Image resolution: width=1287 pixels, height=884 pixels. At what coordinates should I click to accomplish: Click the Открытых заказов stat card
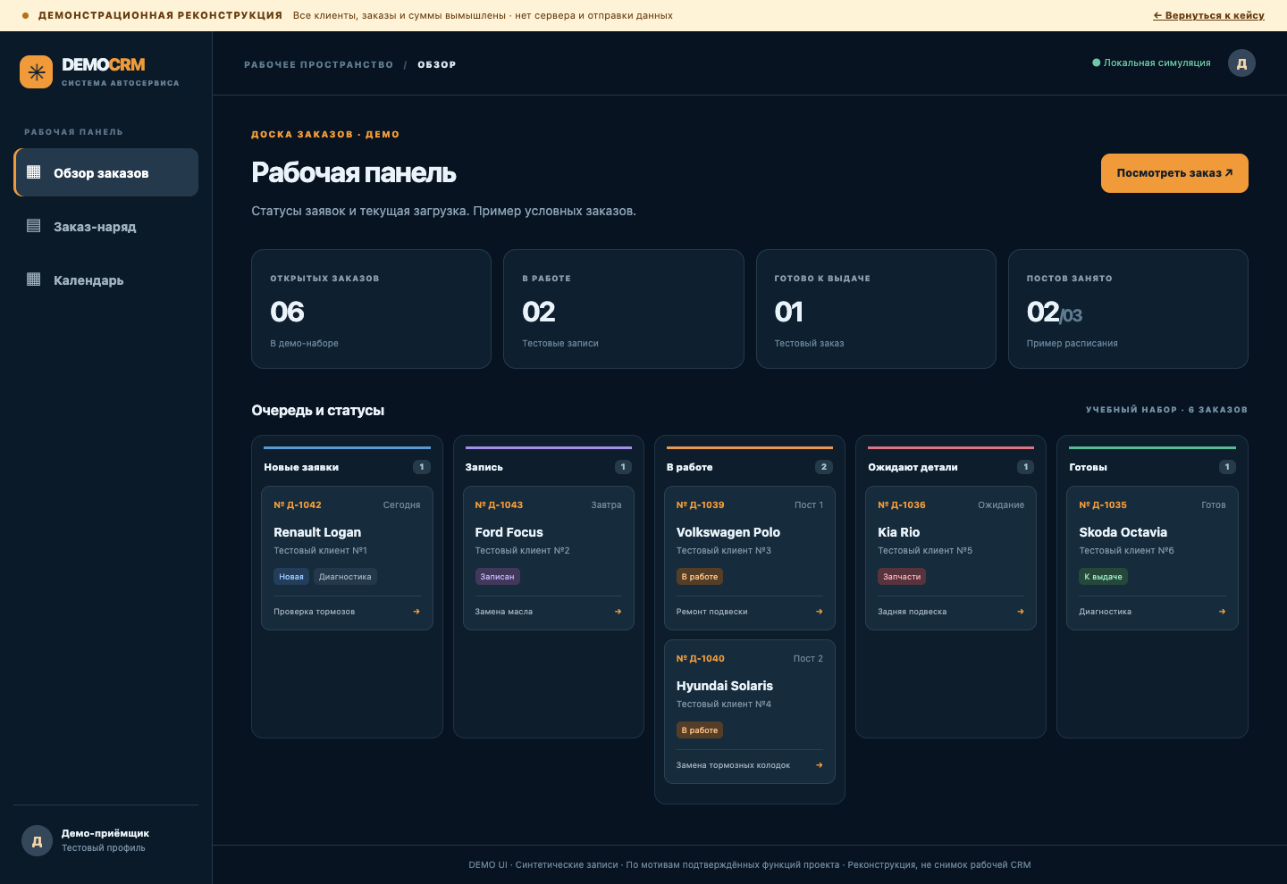[x=371, y=309]
